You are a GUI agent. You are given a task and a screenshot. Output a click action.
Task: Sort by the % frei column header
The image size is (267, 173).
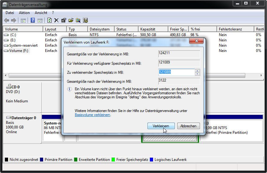(203, 29)
